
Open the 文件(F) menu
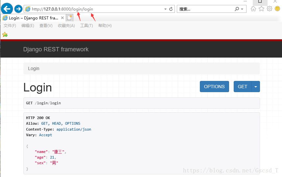click(10, 26)
